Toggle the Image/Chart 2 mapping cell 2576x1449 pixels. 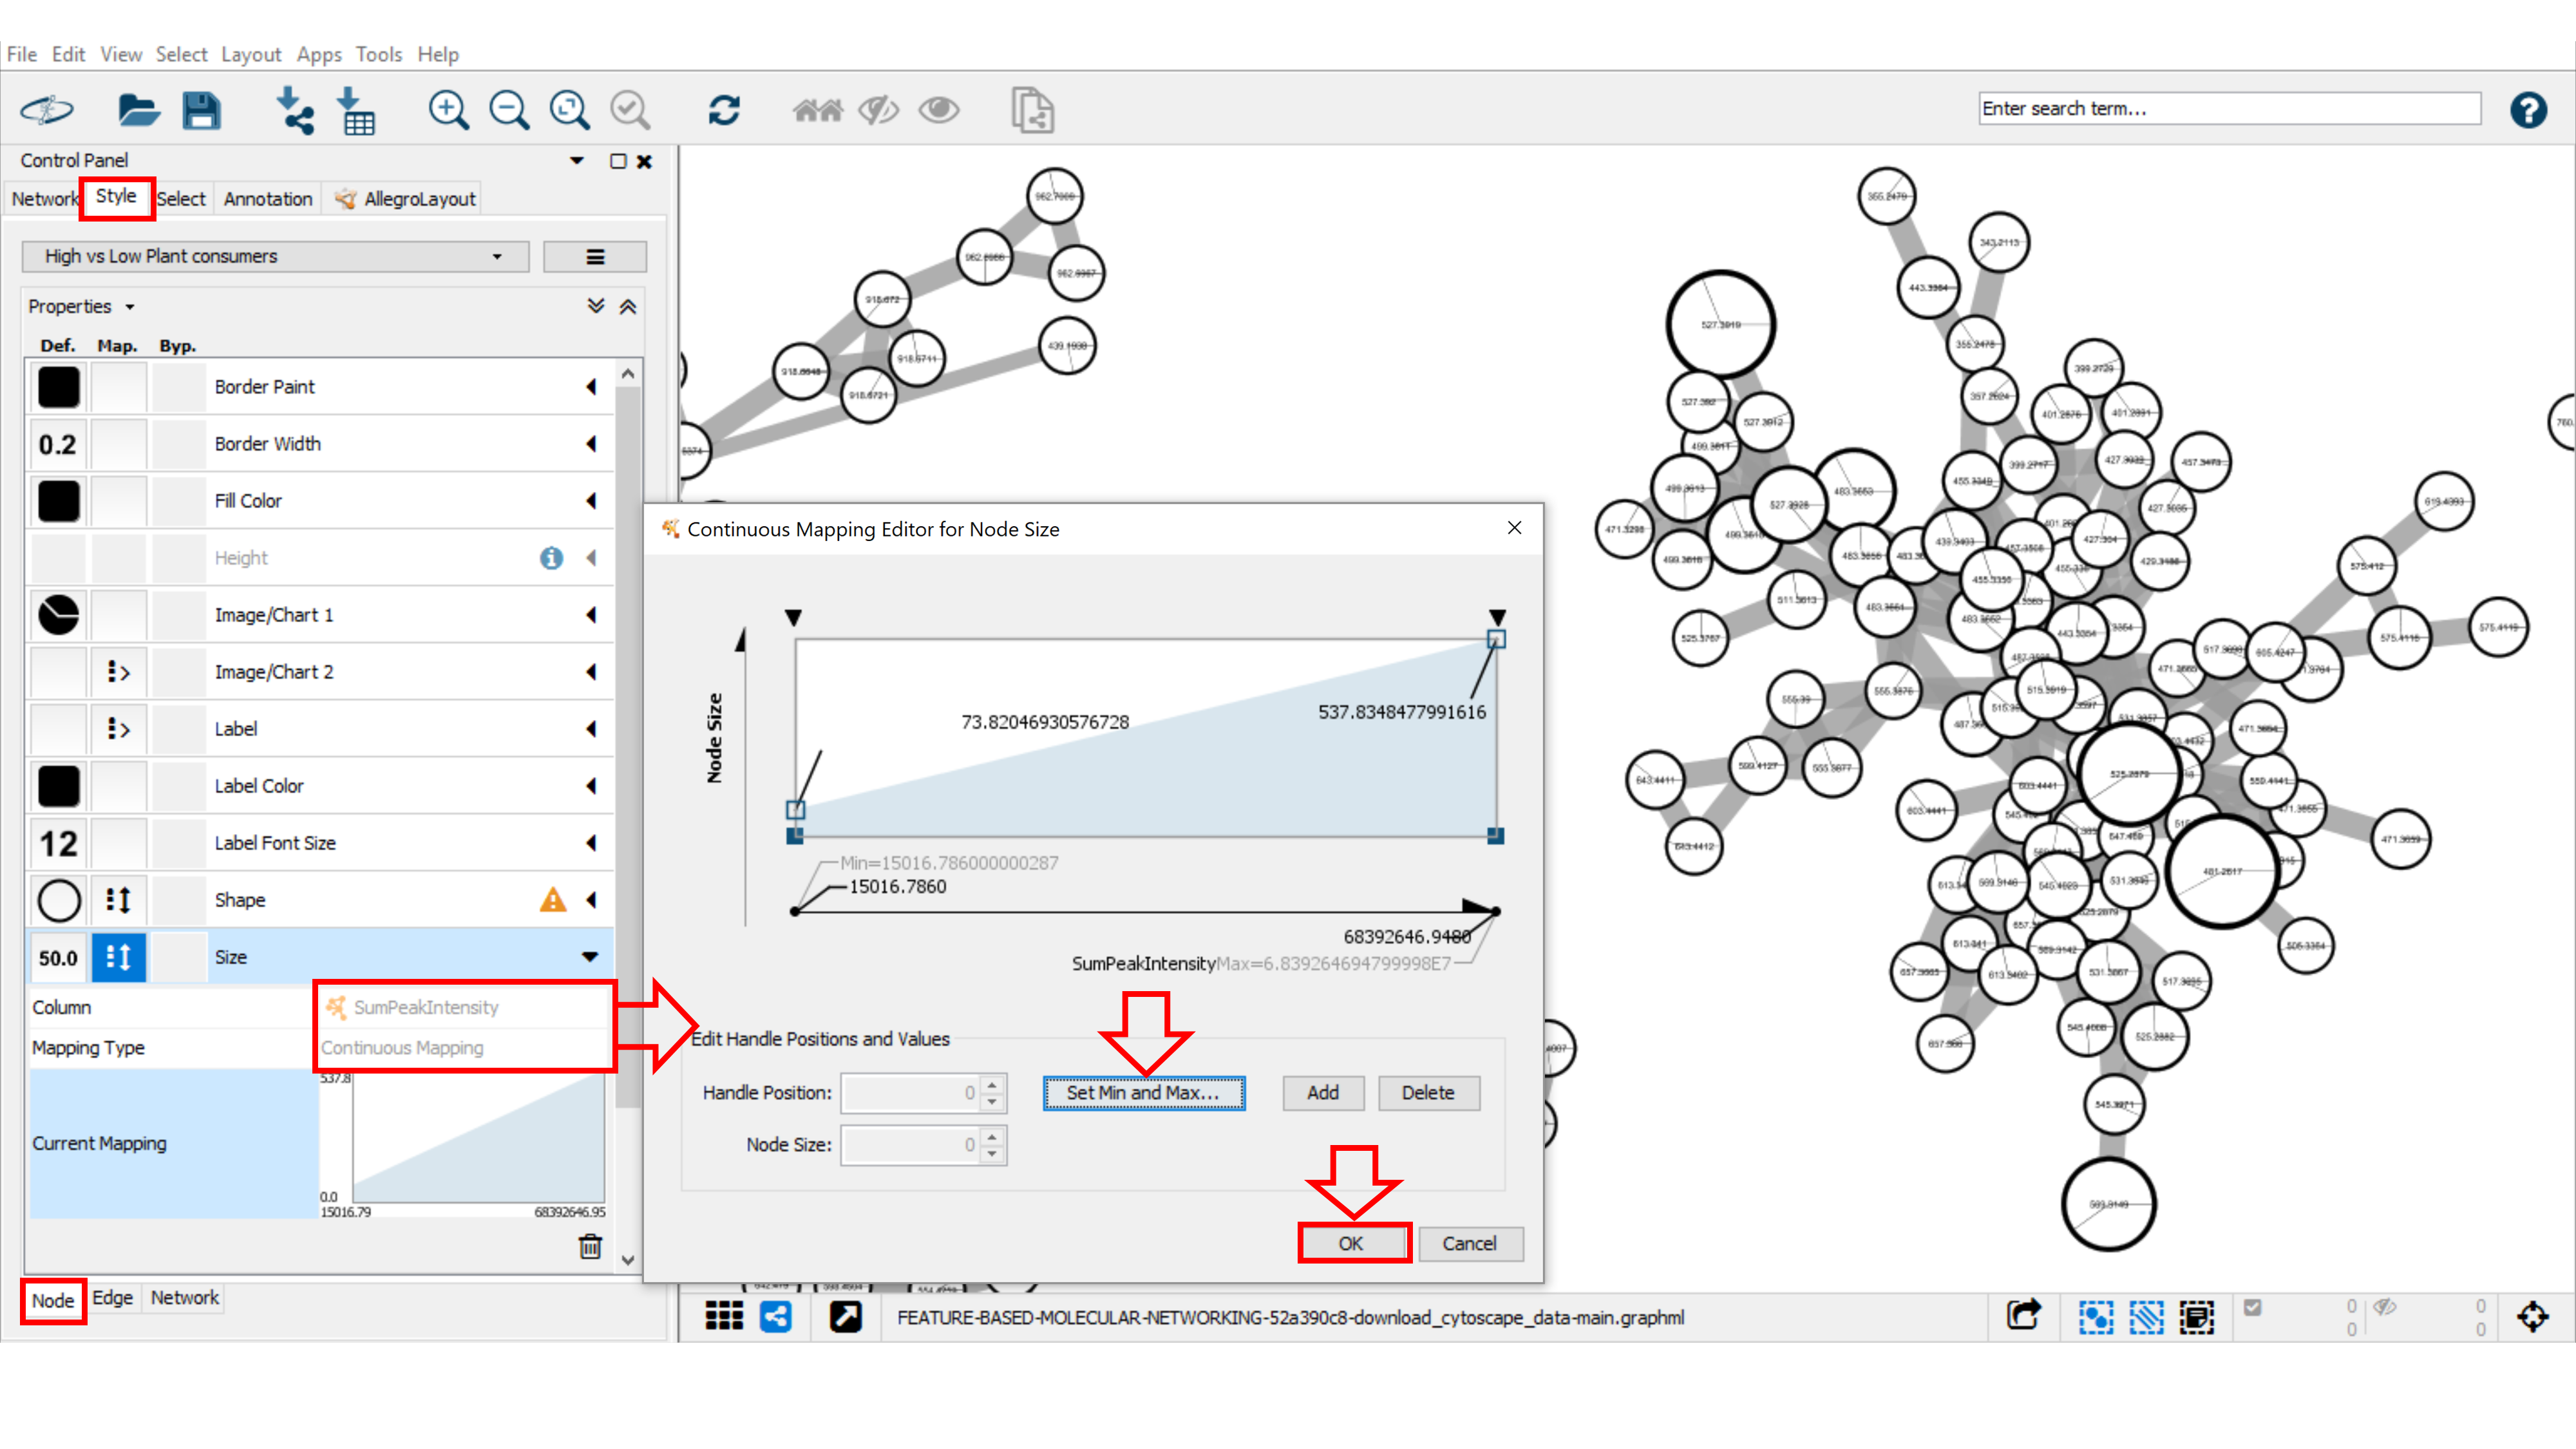pos(119,672)
